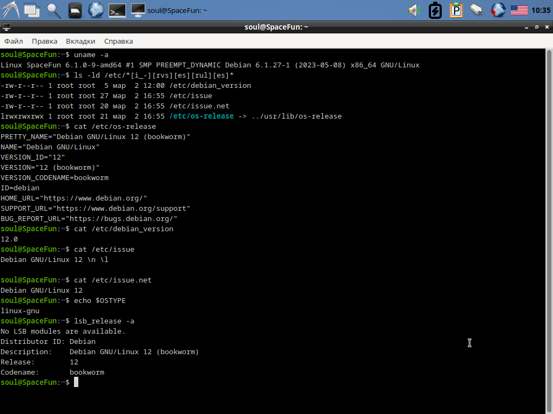Launch the file manager from the panel
Image resolution: width=553 pixels, height=414 pixels.
[x=75, y=11]
